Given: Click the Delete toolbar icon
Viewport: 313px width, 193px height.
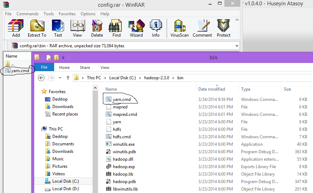Looking at the screenshot, I should pyautogui.click(x=97, y=28).
